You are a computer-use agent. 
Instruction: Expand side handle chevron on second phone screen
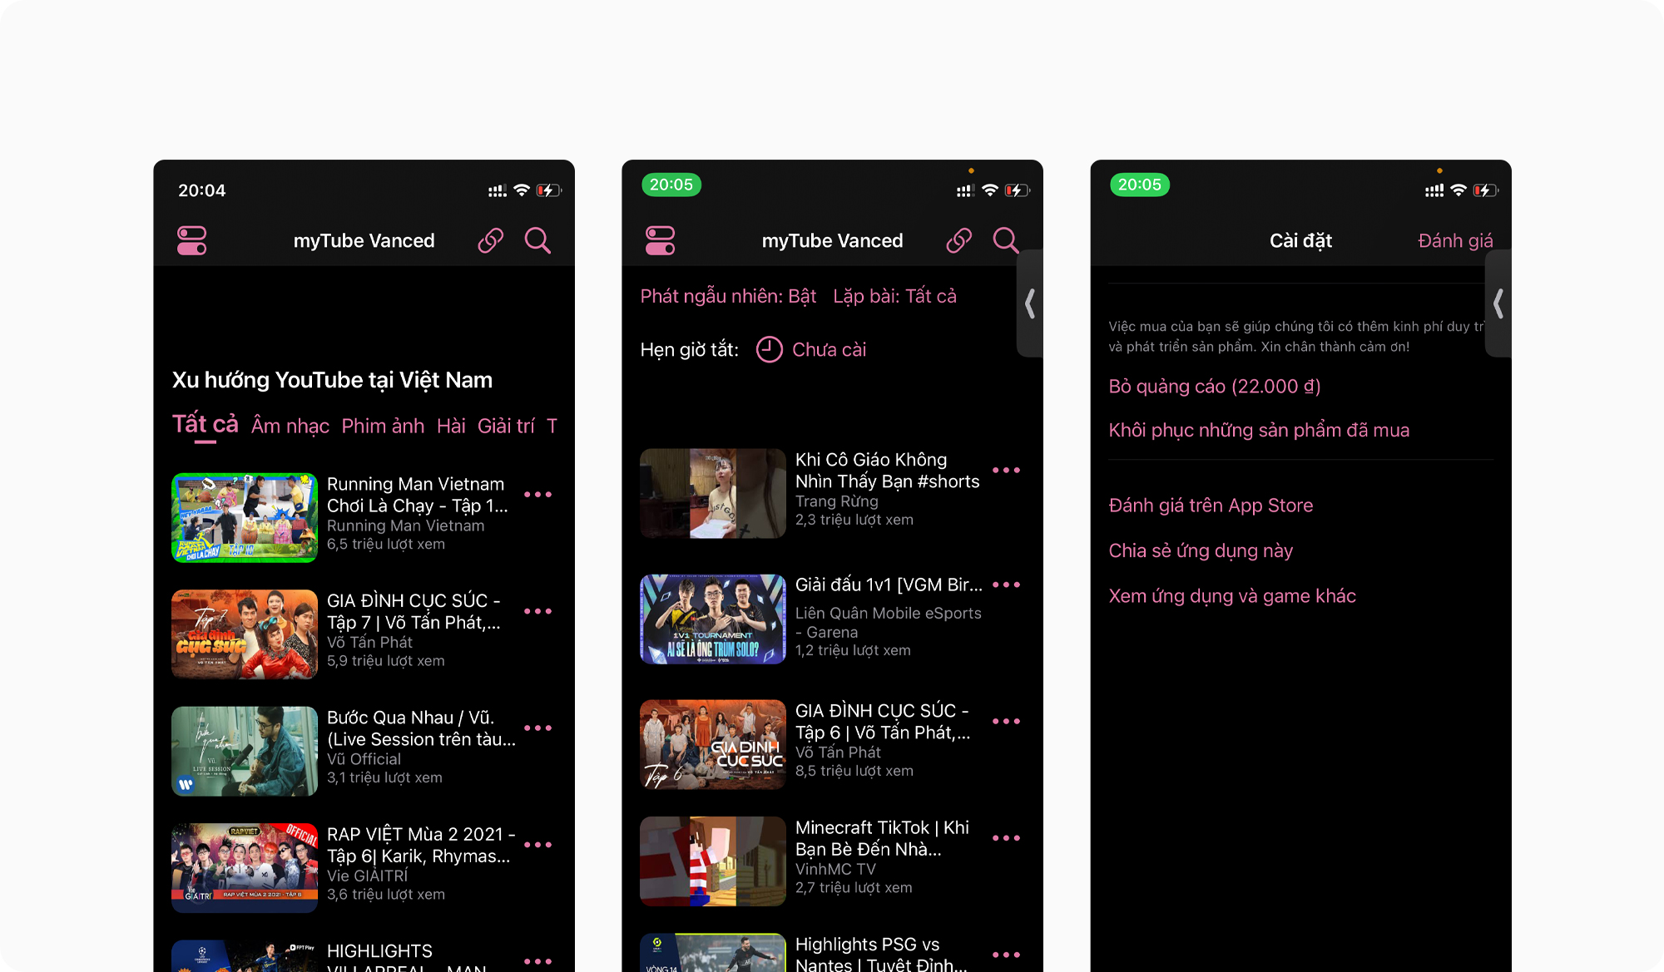tap(1030, 303)
